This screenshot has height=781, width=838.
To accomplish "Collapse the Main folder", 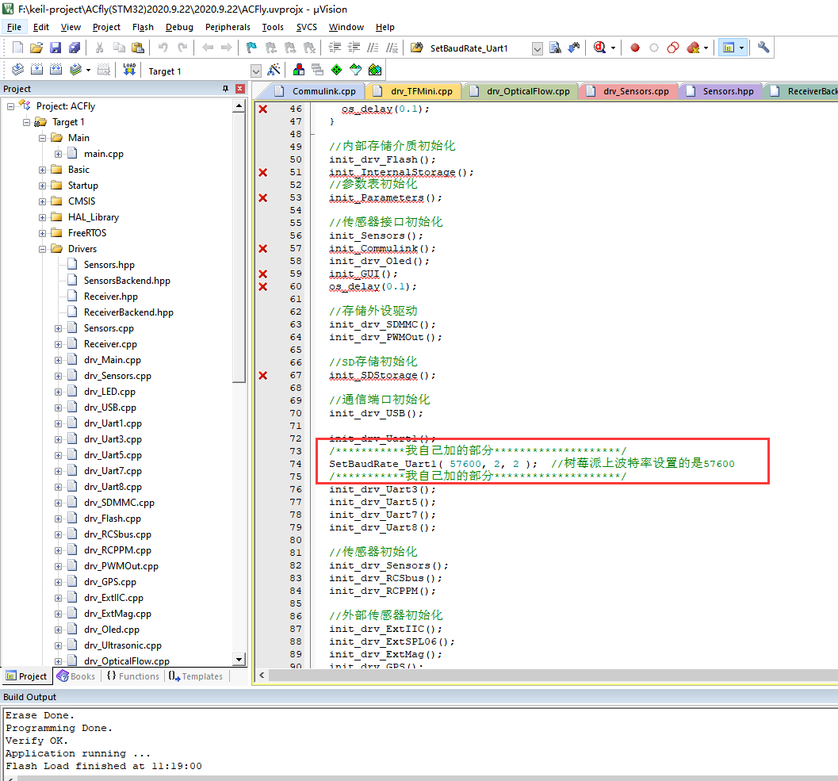I will [x=42, y=138].
